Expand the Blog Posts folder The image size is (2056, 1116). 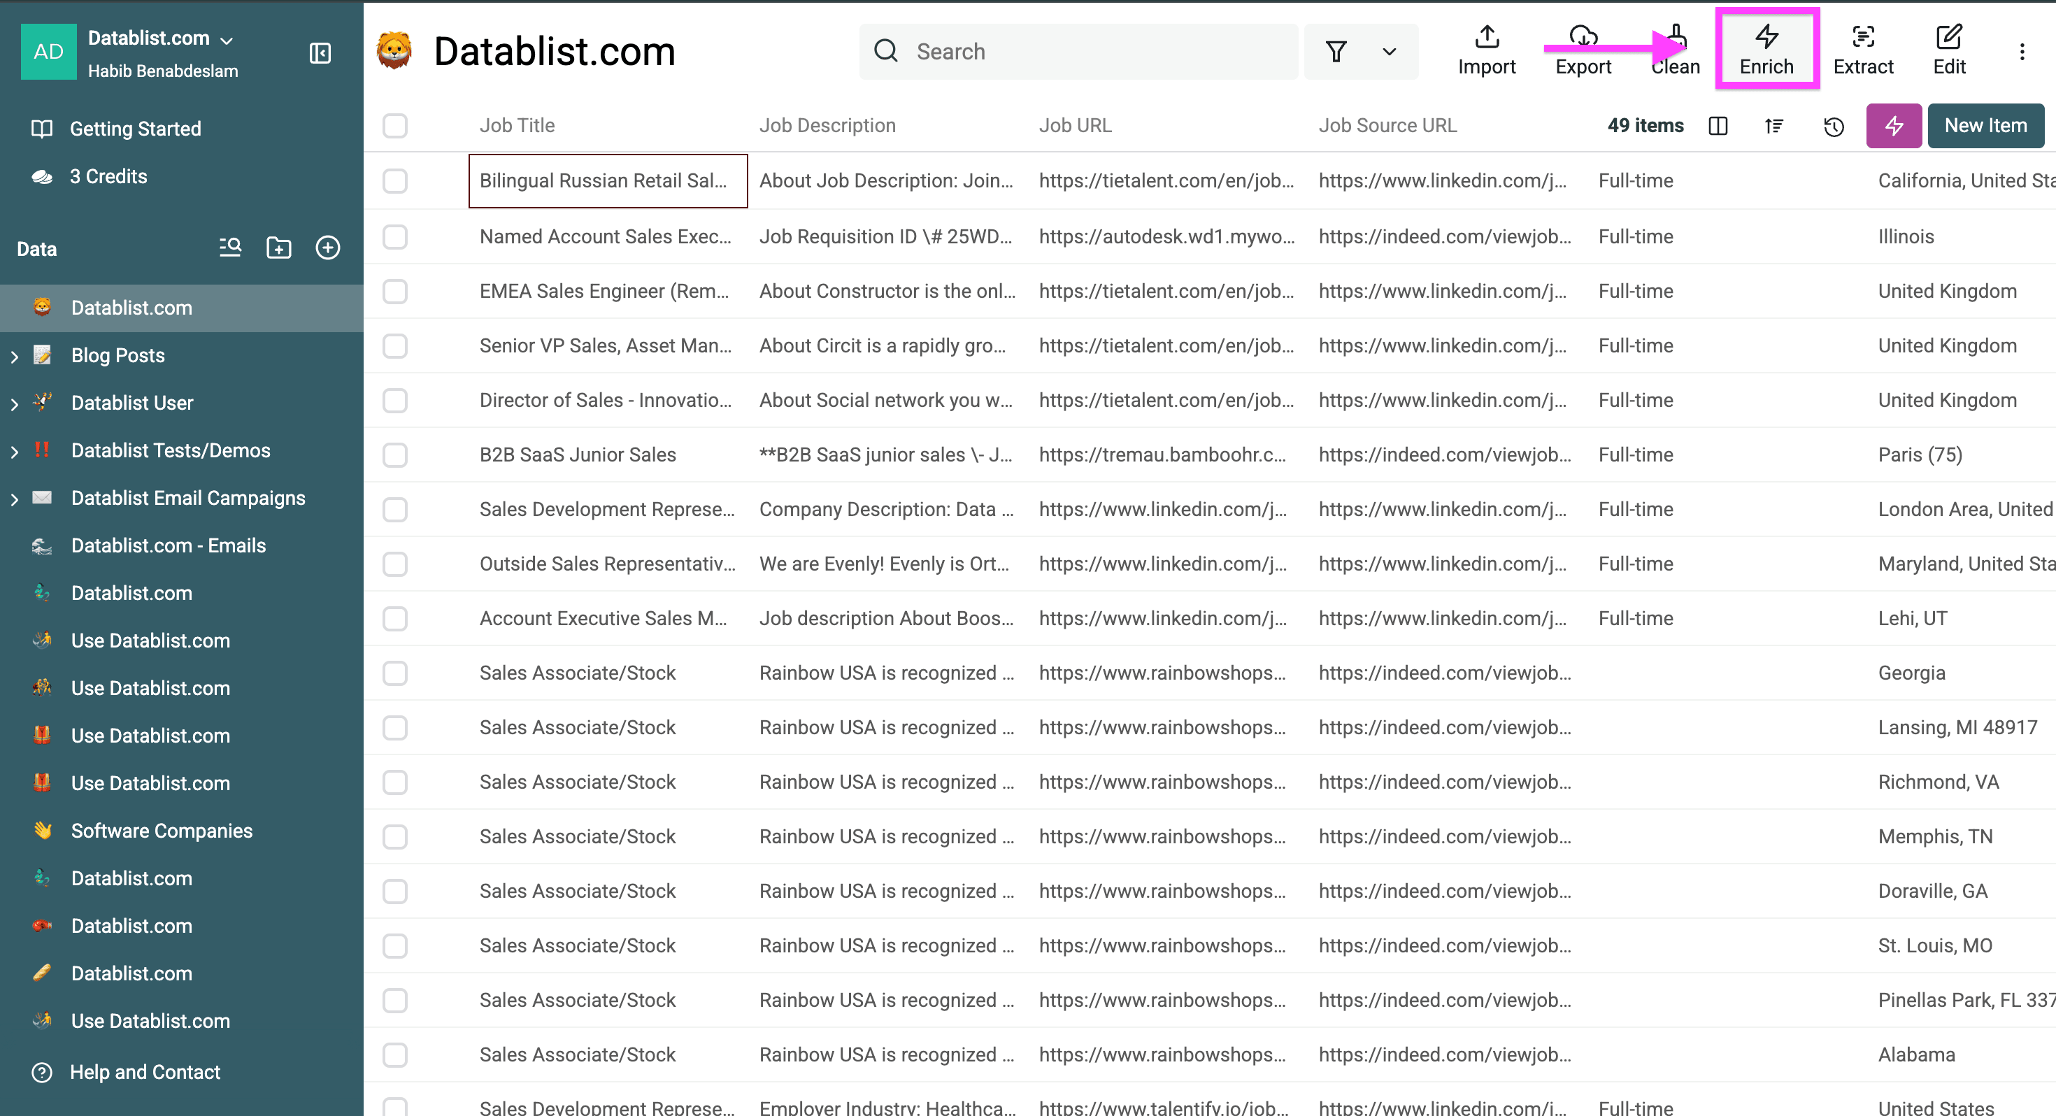click(13, 355)
